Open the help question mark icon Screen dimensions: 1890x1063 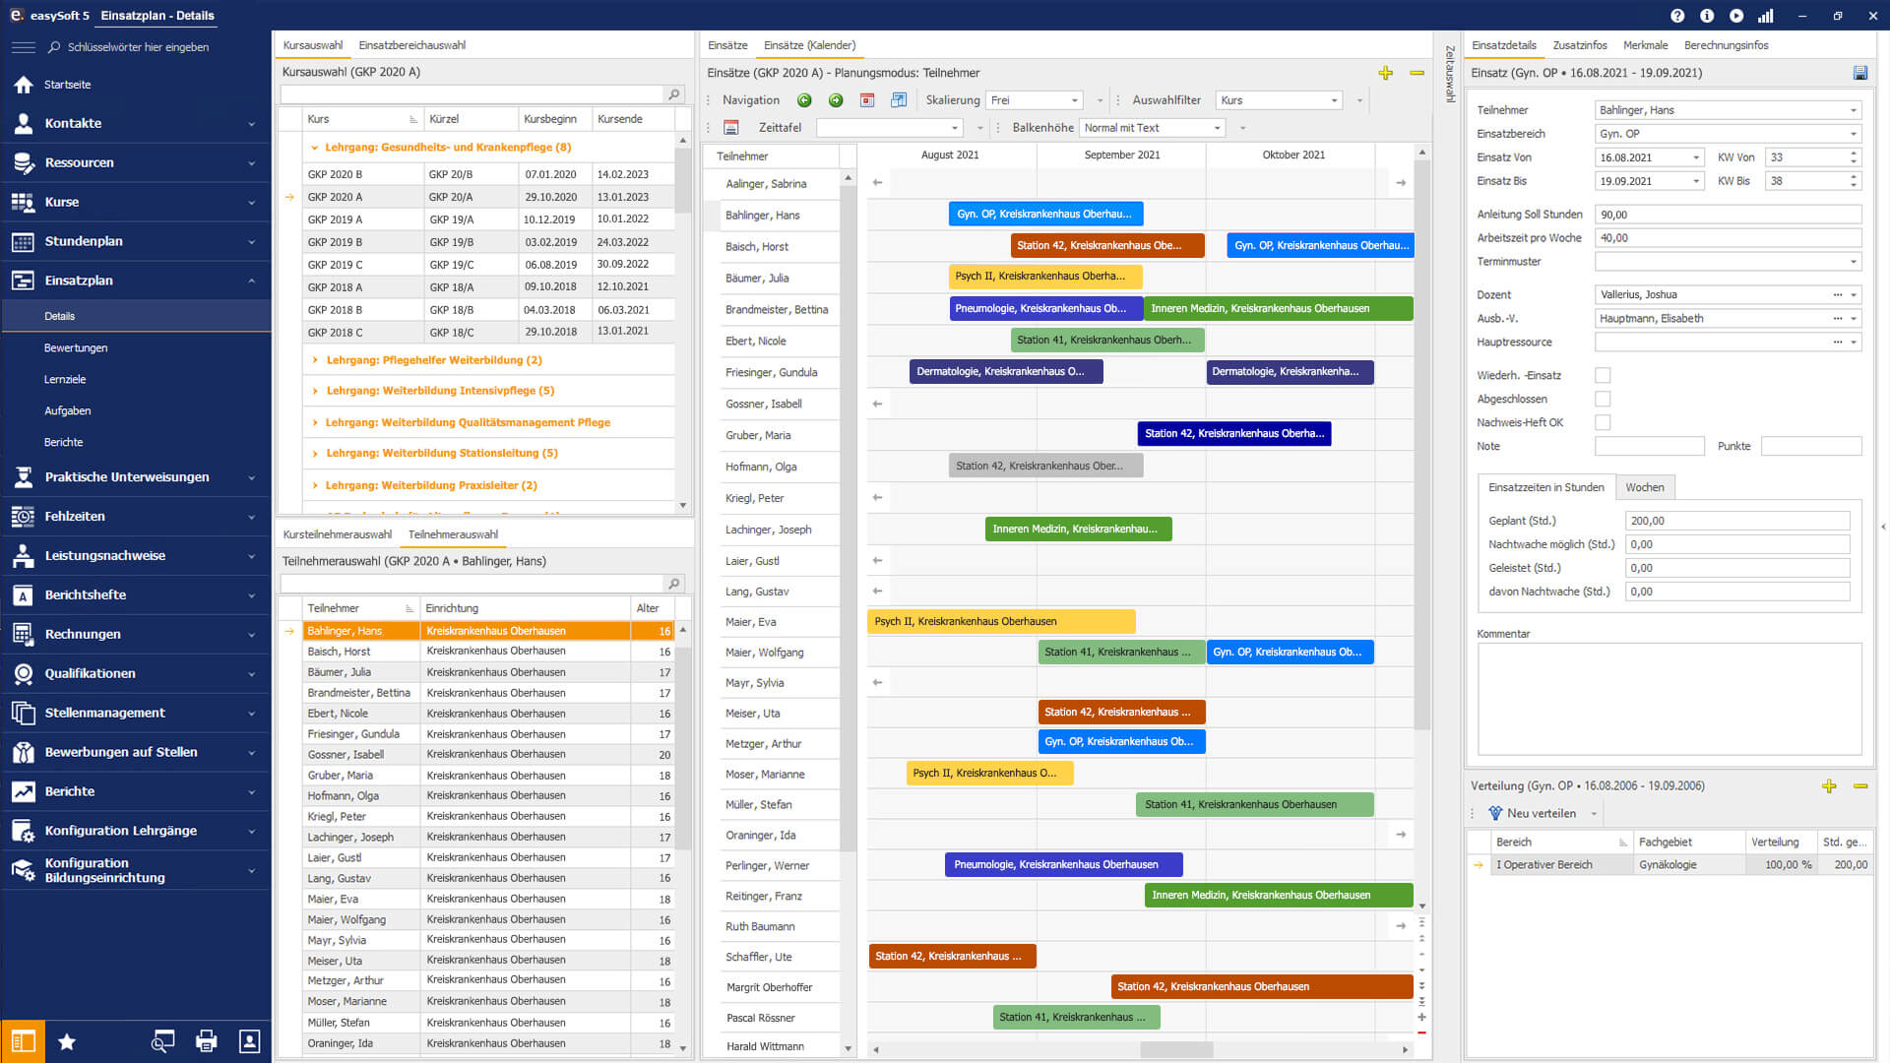[x=1677, y=16]
